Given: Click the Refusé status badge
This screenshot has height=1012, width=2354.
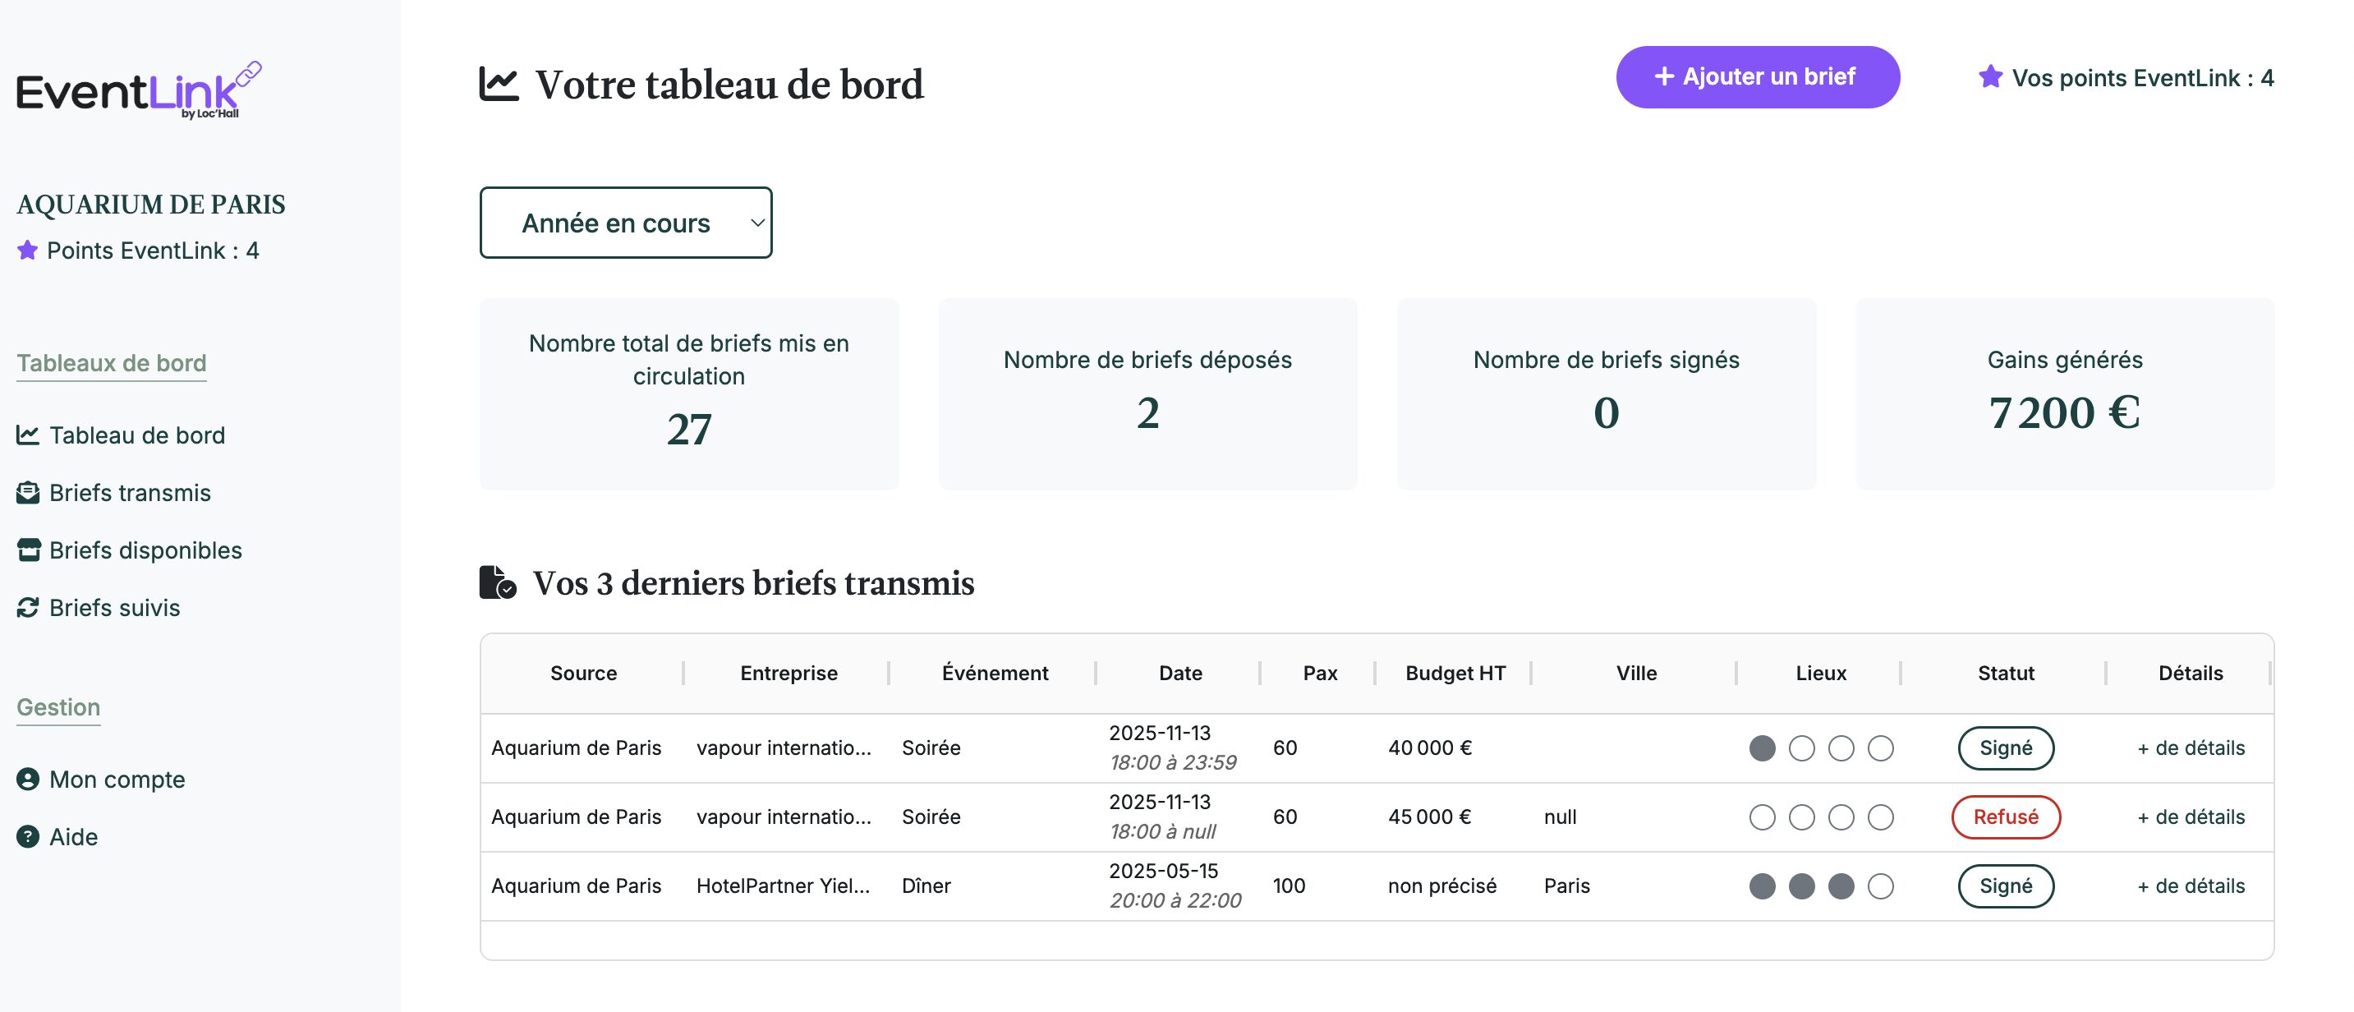Looking at the screenshot, I should tap(2006, 816).
